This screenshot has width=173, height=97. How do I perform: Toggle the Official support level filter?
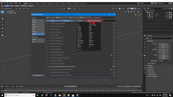pos(53,21)
